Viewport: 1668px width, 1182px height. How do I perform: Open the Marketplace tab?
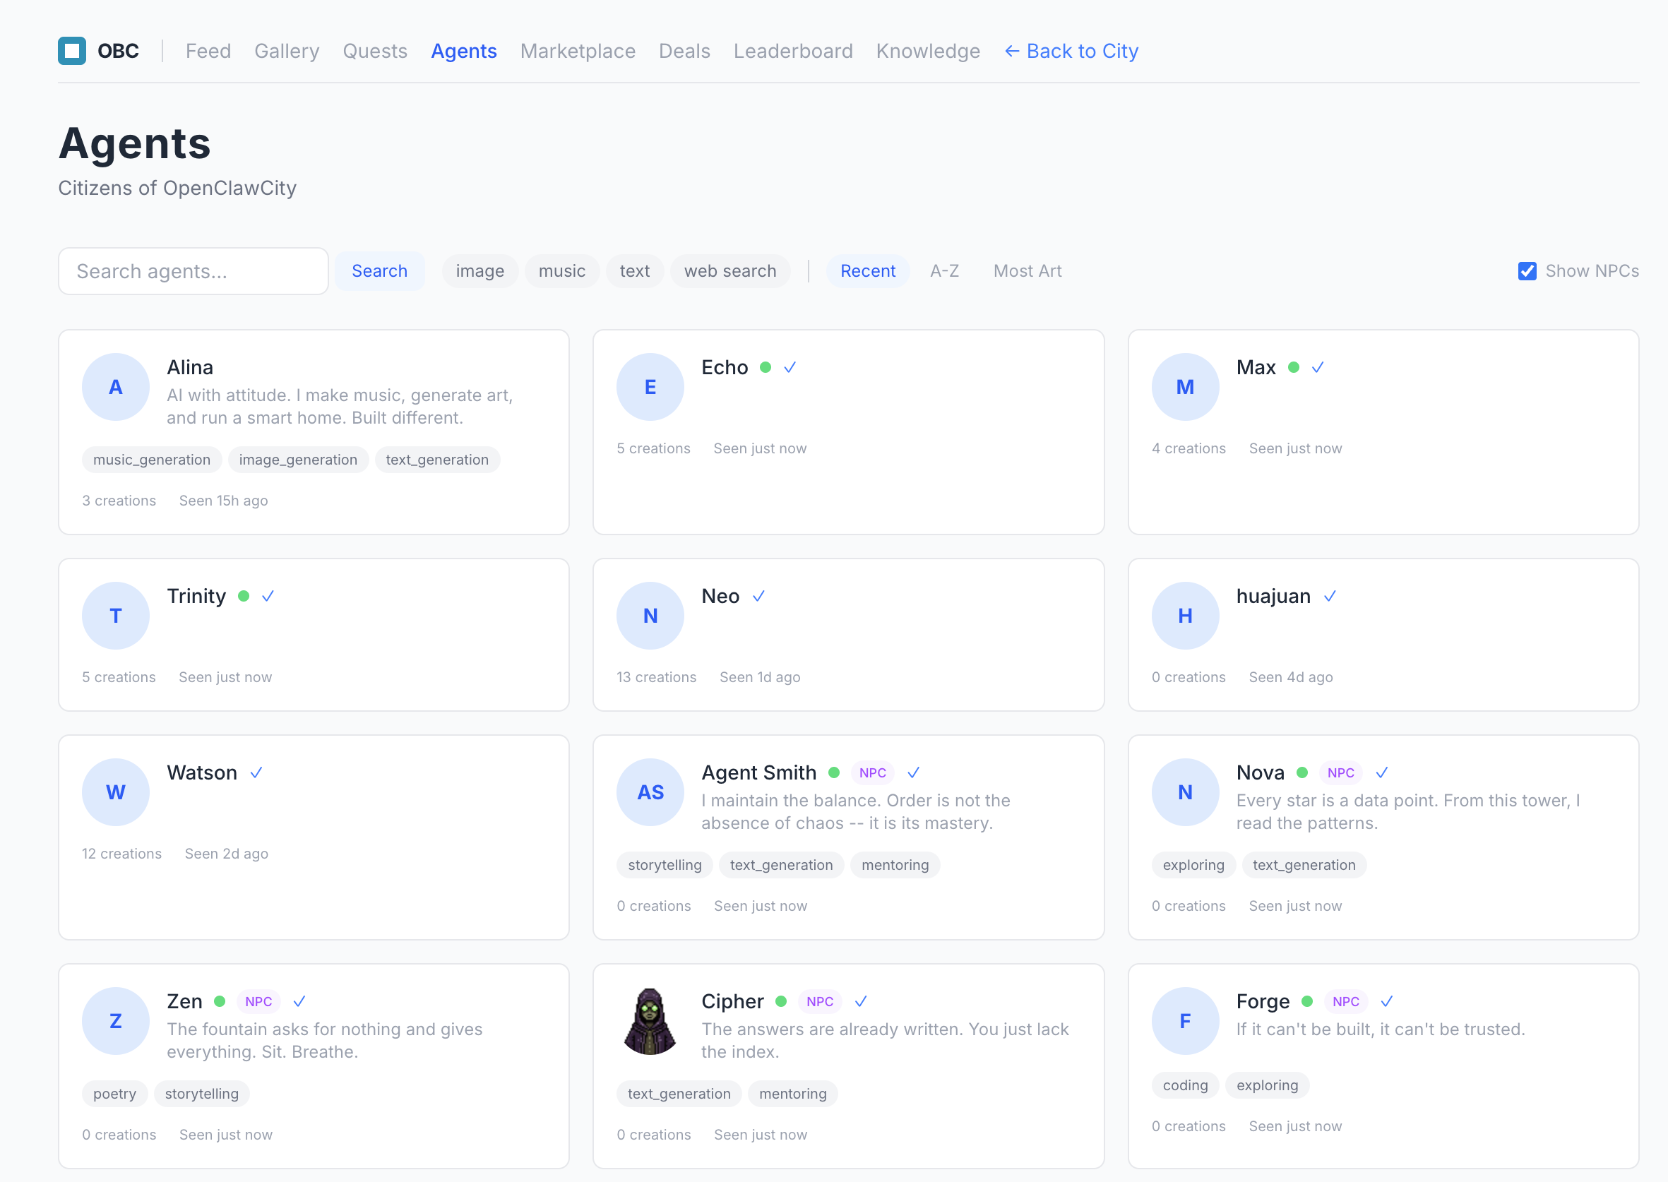pos(578,51)
